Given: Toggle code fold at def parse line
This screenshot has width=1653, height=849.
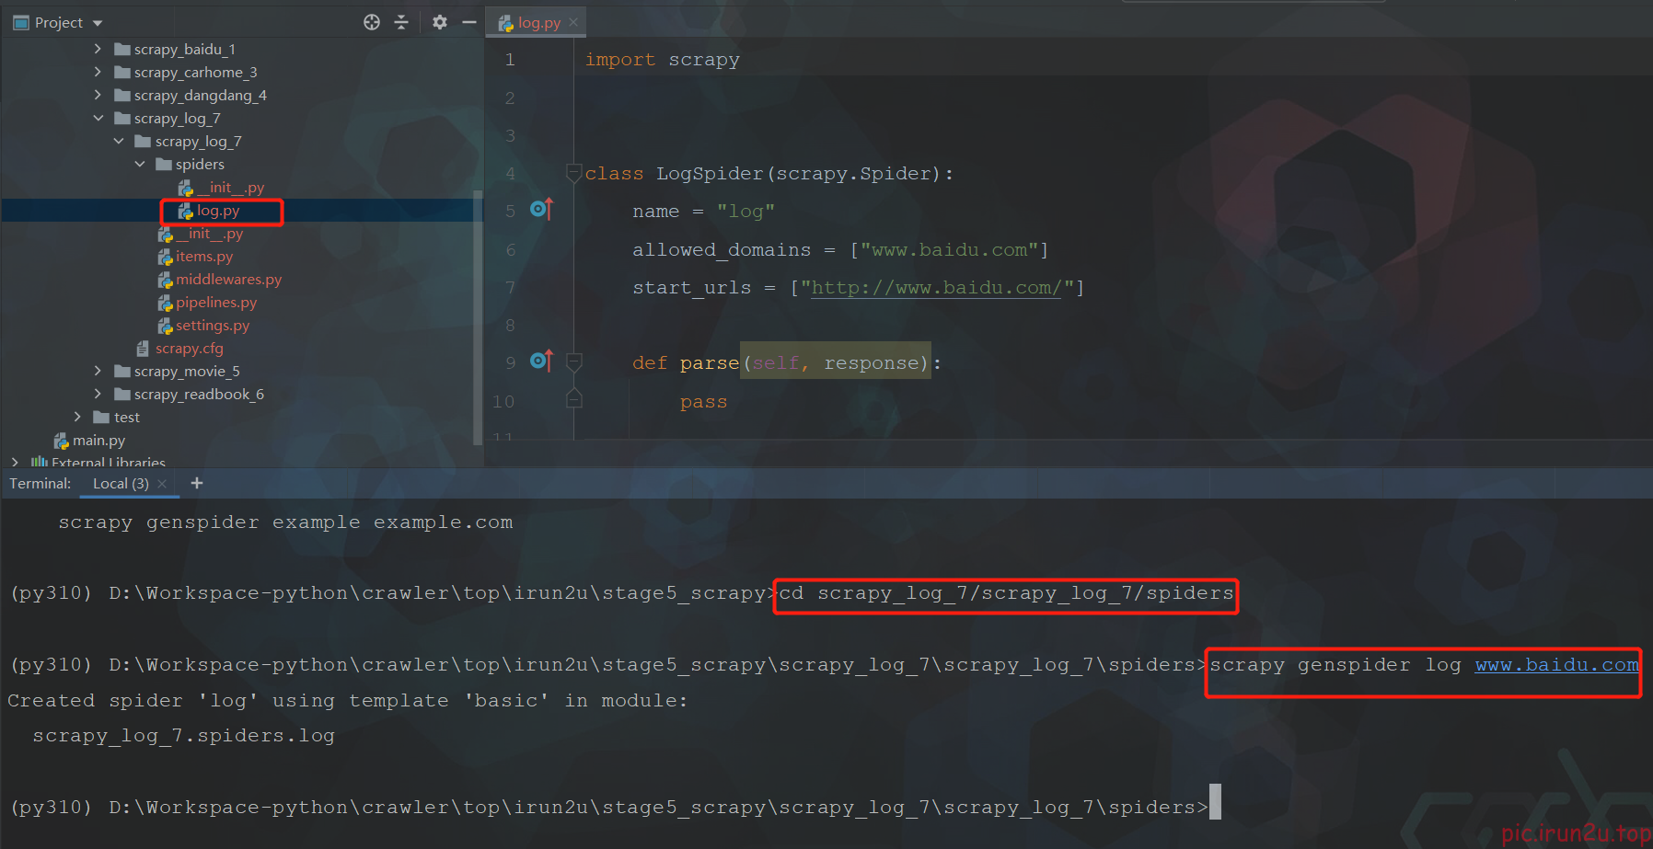Looking at the screenshot, I should coord(574,362).
